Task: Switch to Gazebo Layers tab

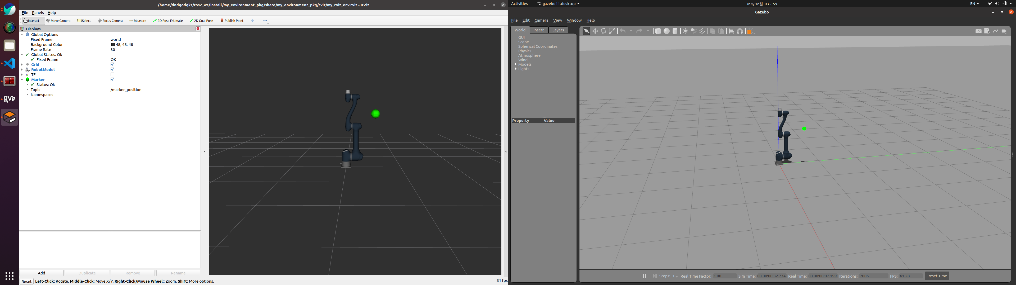Action: [558, 30]
